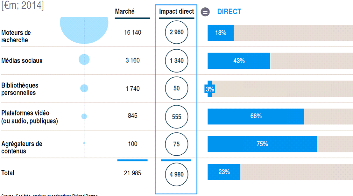Click the total 4 980 circle
353x196 pixels.
point(177,174)
